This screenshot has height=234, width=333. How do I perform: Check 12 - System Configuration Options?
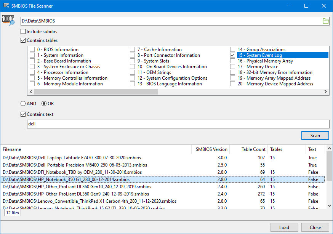(x=132, y=78)
